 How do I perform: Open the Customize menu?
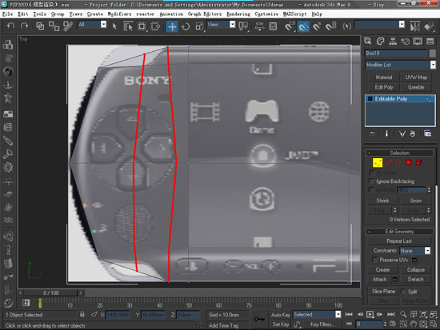pyautogui.click(x=266, y=14)
